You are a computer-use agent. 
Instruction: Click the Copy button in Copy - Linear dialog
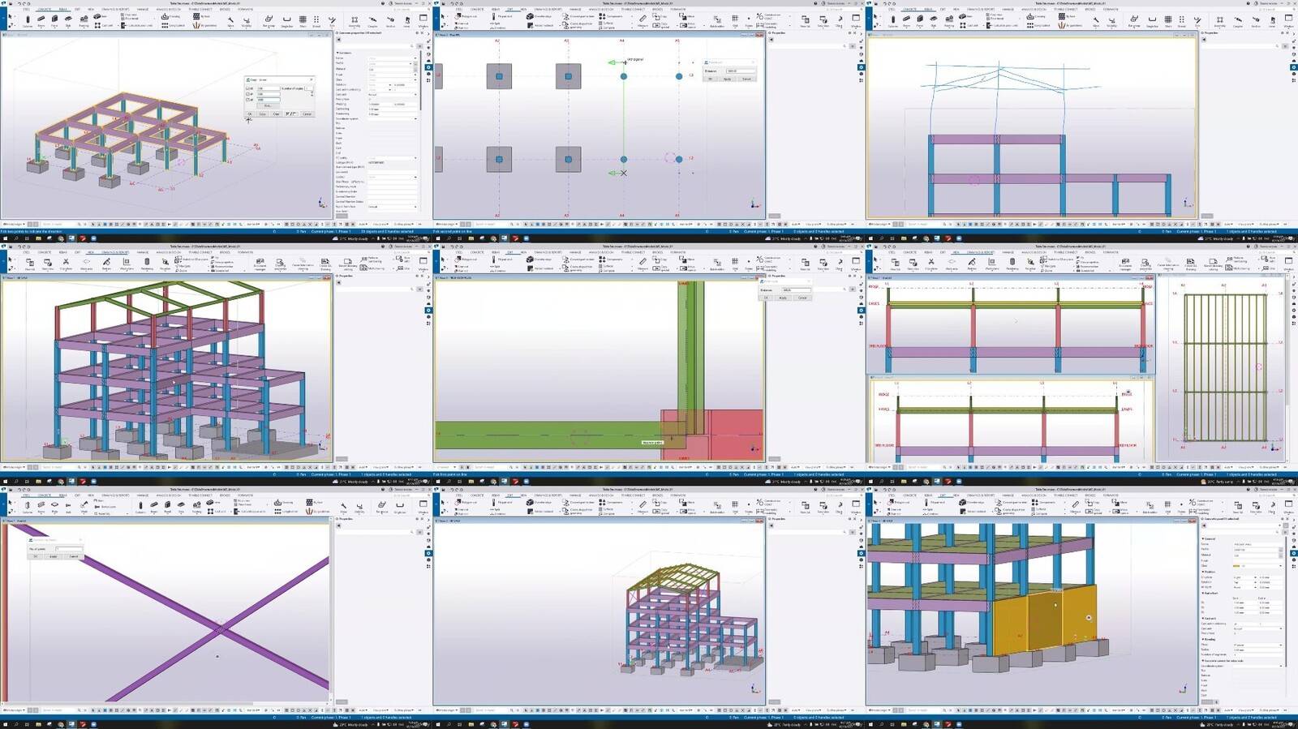[262, 114]
